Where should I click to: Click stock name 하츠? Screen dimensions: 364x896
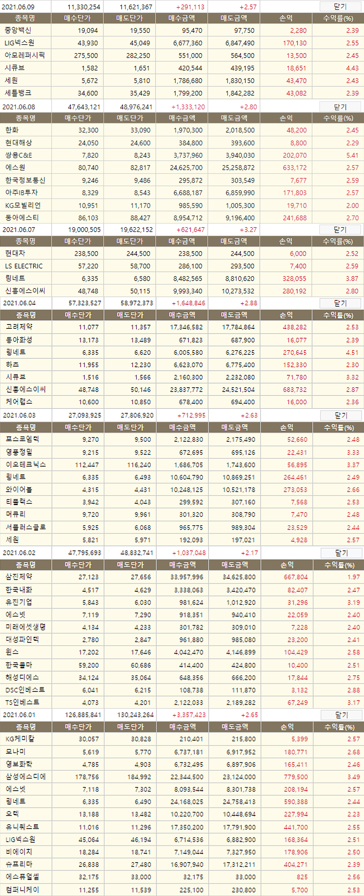click(x=12, y=364)
